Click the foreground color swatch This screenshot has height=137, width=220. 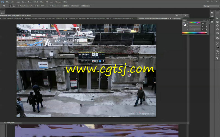pos(184,24)
